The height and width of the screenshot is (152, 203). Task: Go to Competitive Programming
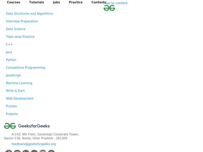[x=25, y=68]
